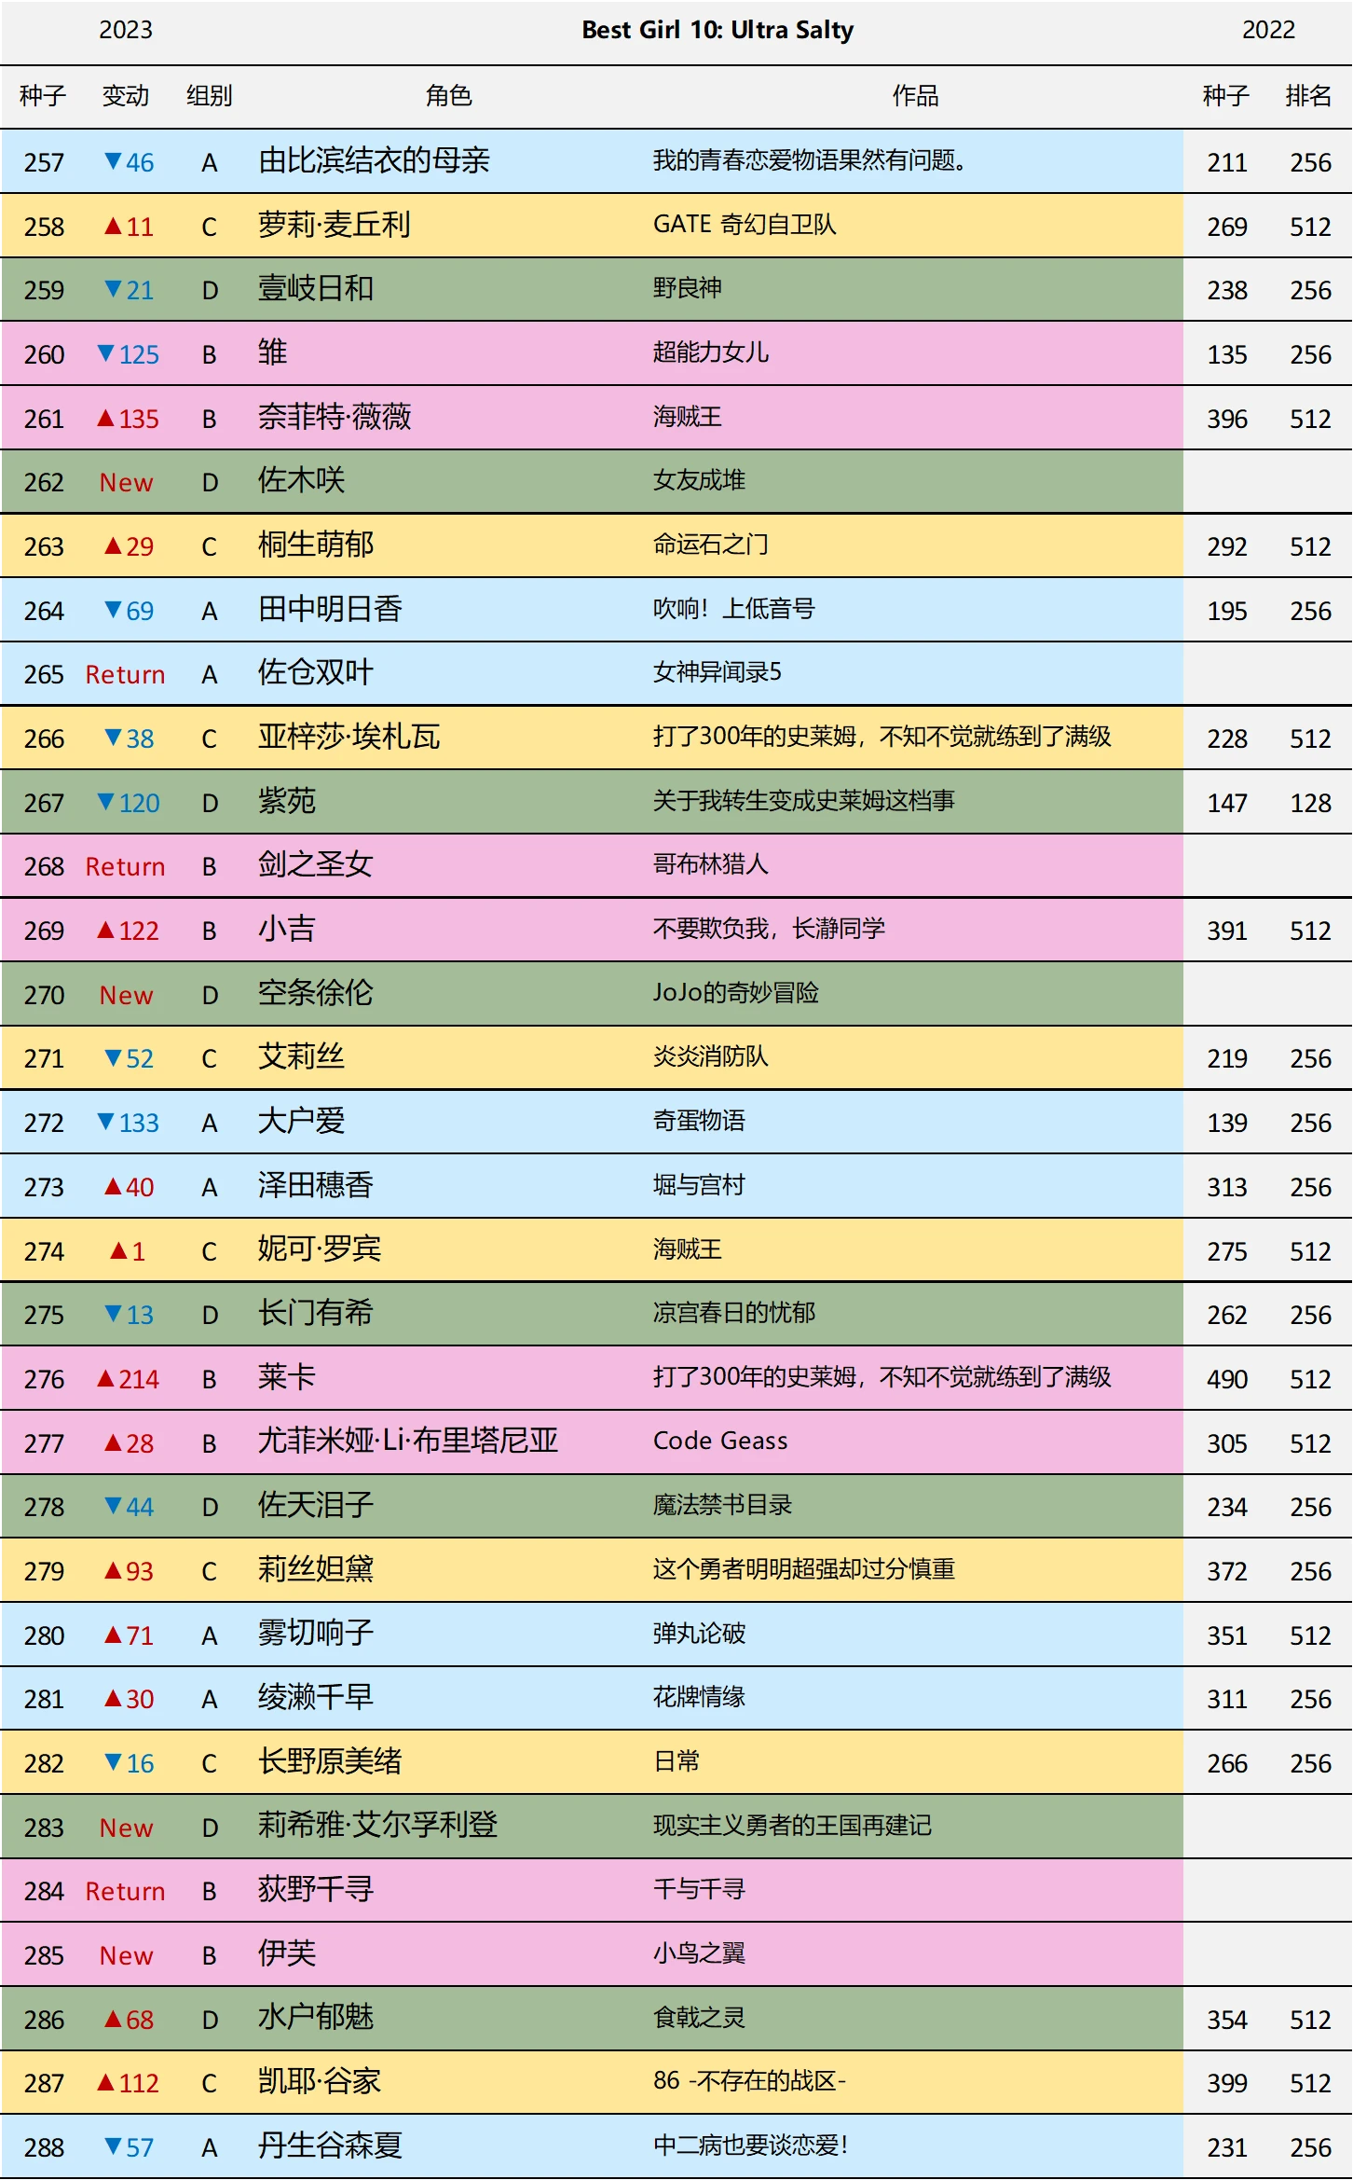
Task: Select character name '长门有希'
Action: pyautogui.click(x=315, y=1313)
